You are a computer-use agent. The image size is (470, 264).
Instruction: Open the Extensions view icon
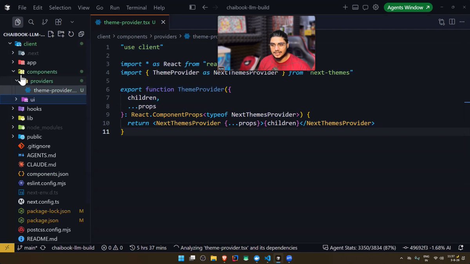(x=58, y=22)
